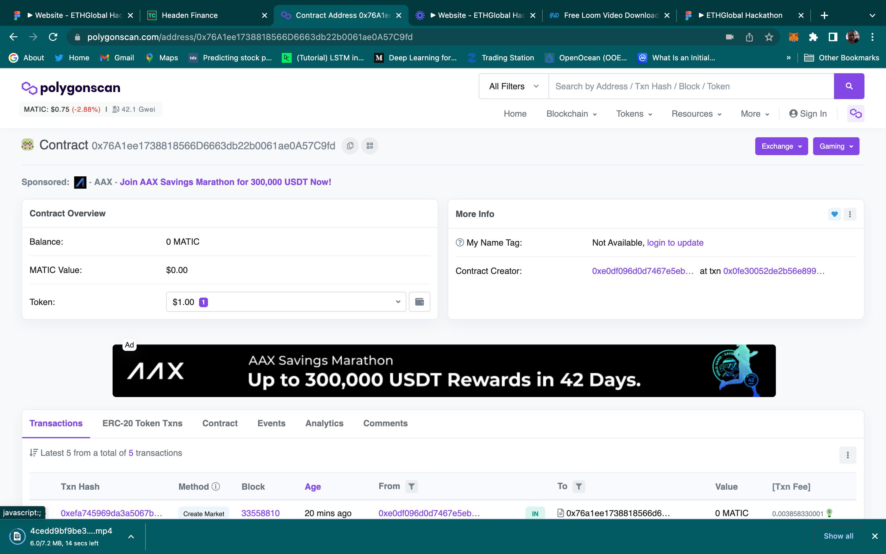Click Show all downloads
The height and width of the screenshot is (554, 886).
coord(838,536)
